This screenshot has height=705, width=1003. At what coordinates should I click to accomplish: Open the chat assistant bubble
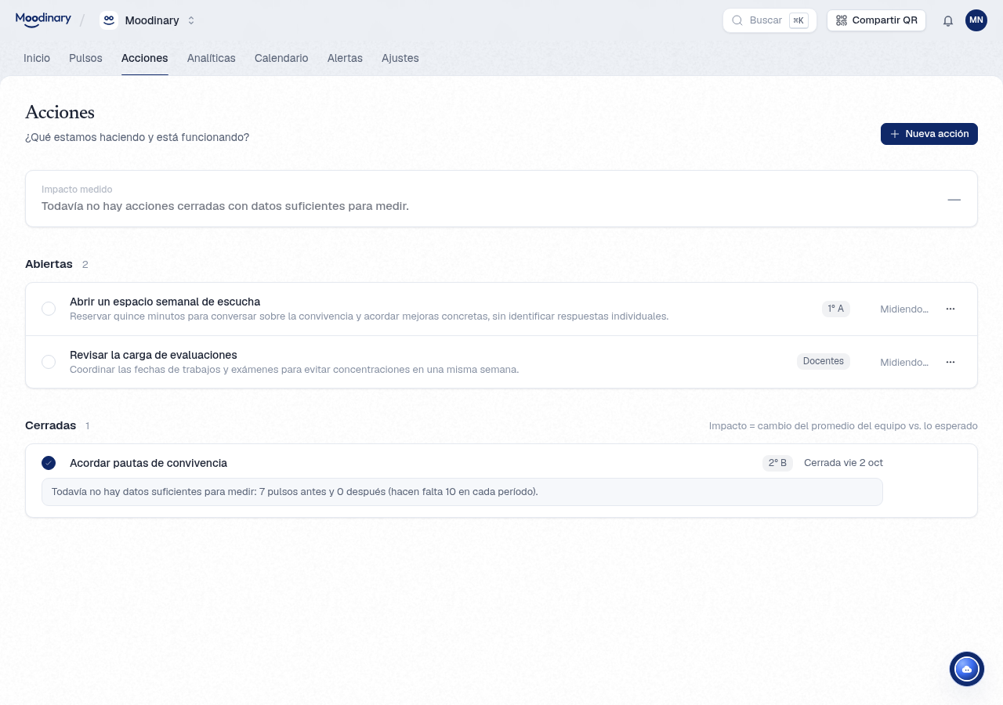click(x=967, y=669)
